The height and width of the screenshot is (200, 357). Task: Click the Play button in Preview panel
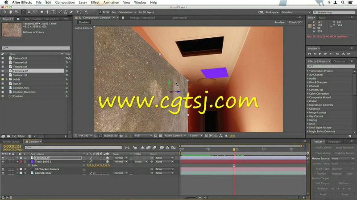pyautogui.click(x=320, y=54)
